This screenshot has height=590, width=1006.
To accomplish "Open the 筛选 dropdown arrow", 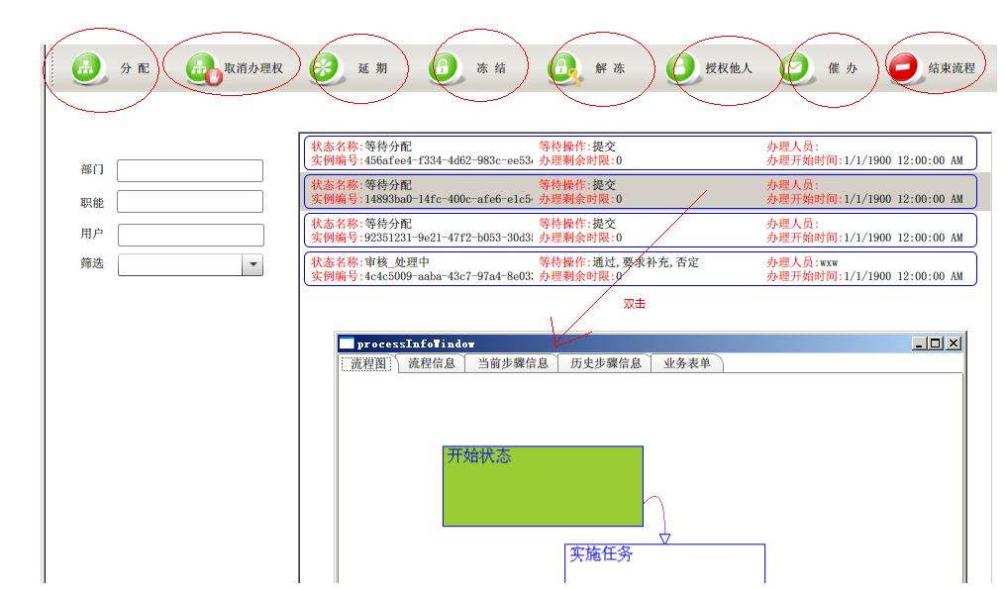I will pyautogui.click(x=252, y=264).
